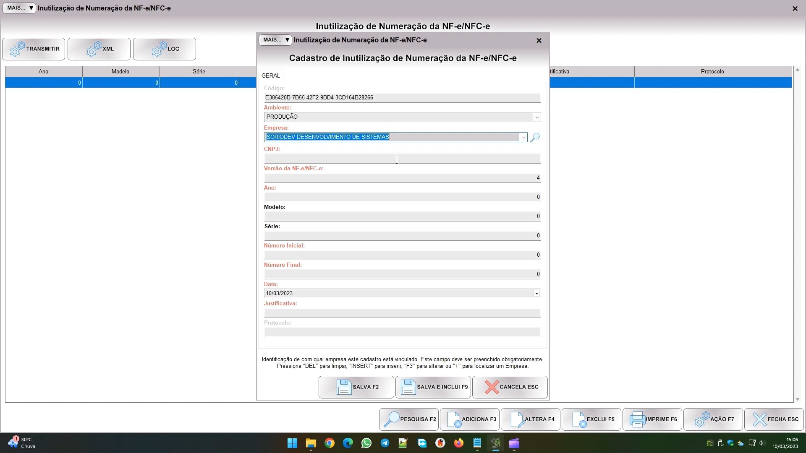The width and height of the screenshot is (806, 453).
Task: Open the LOG gear button
Action: [165, 49]
